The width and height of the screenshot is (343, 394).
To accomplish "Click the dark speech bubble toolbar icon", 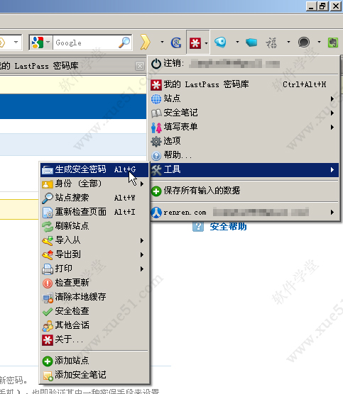I will 304,42.
